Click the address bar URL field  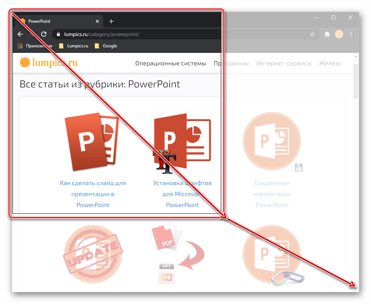(x=184, y=34)
